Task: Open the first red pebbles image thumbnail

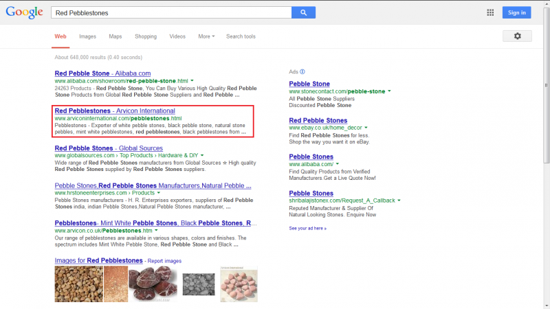Action: point(78,284)
